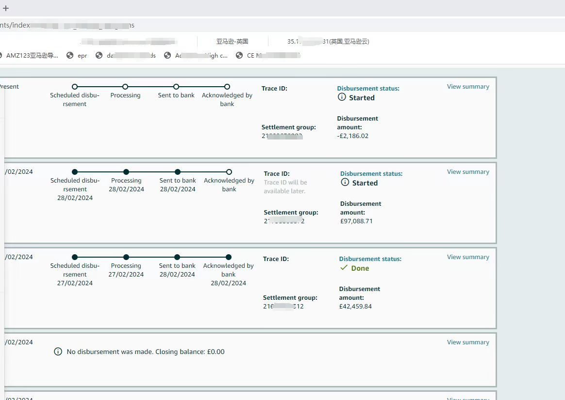
Task: Open the epr bookmark
Action: point(77,55)
